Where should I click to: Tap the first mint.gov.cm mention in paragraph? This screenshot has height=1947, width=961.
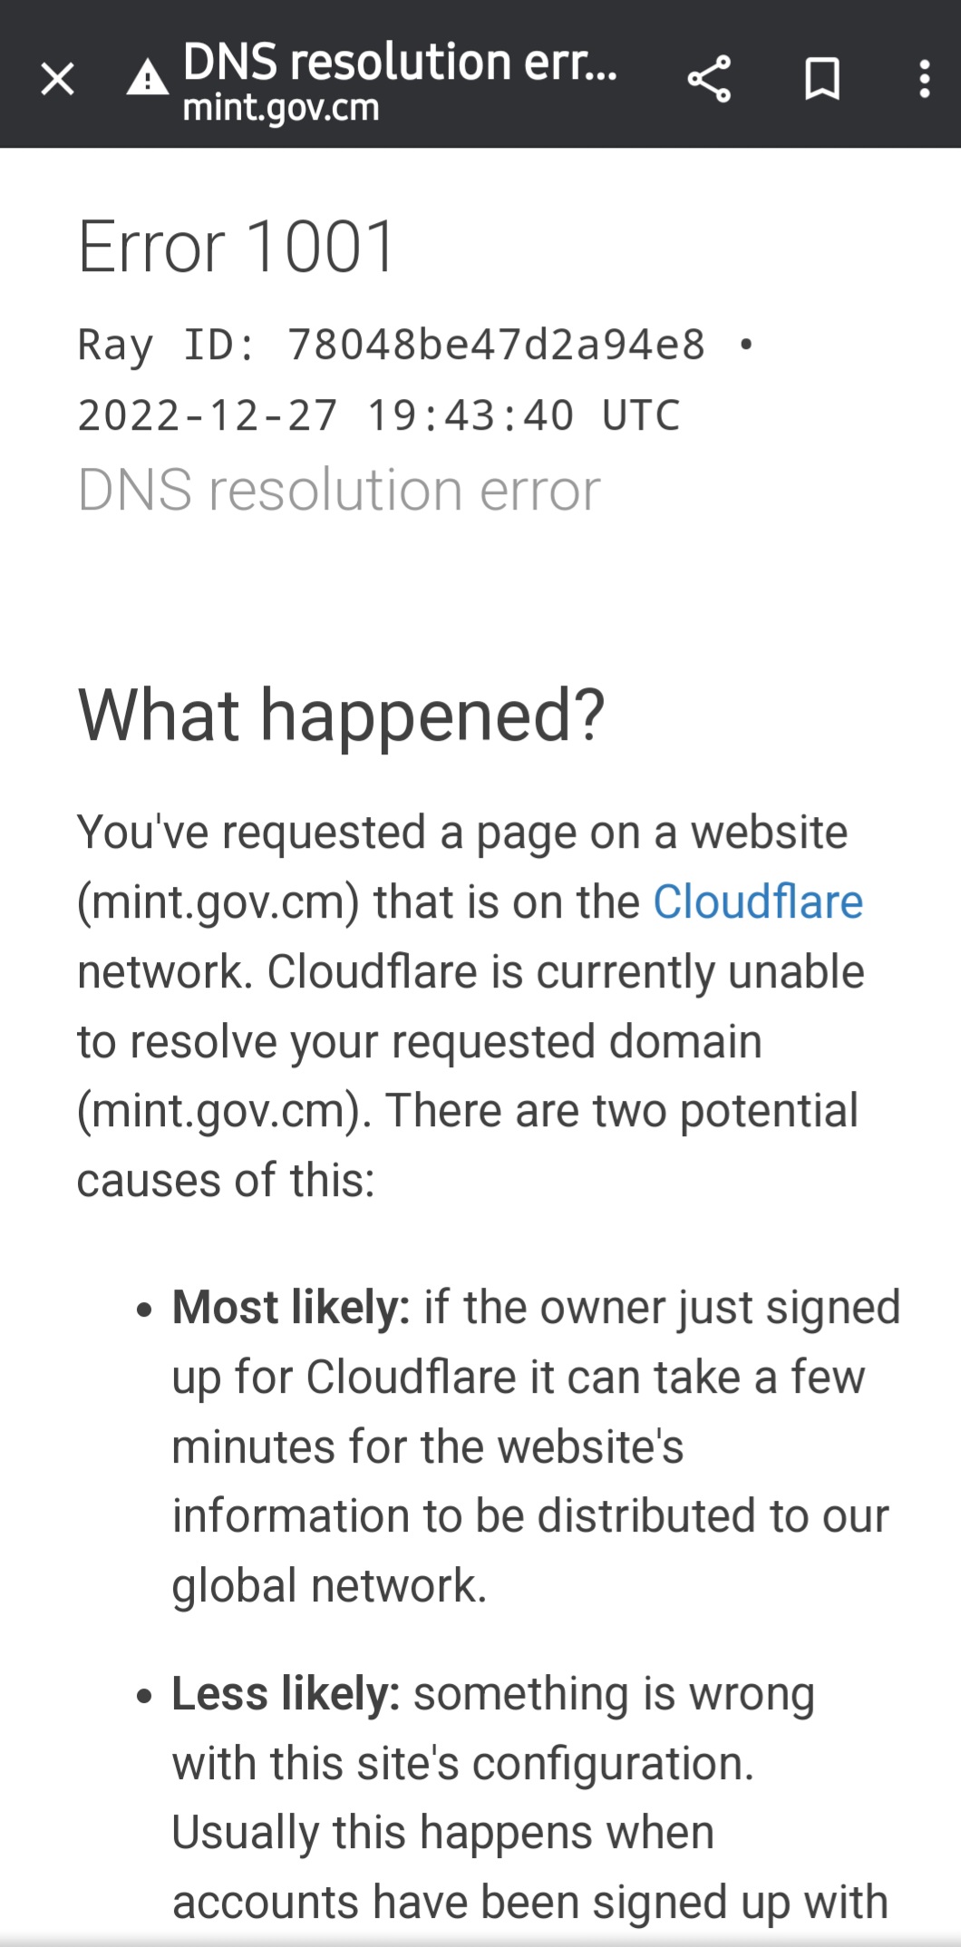218,903
